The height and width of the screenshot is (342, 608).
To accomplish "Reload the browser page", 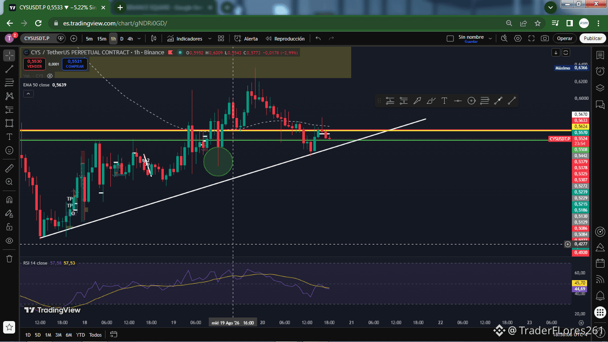I will click(x=38, y=23).
